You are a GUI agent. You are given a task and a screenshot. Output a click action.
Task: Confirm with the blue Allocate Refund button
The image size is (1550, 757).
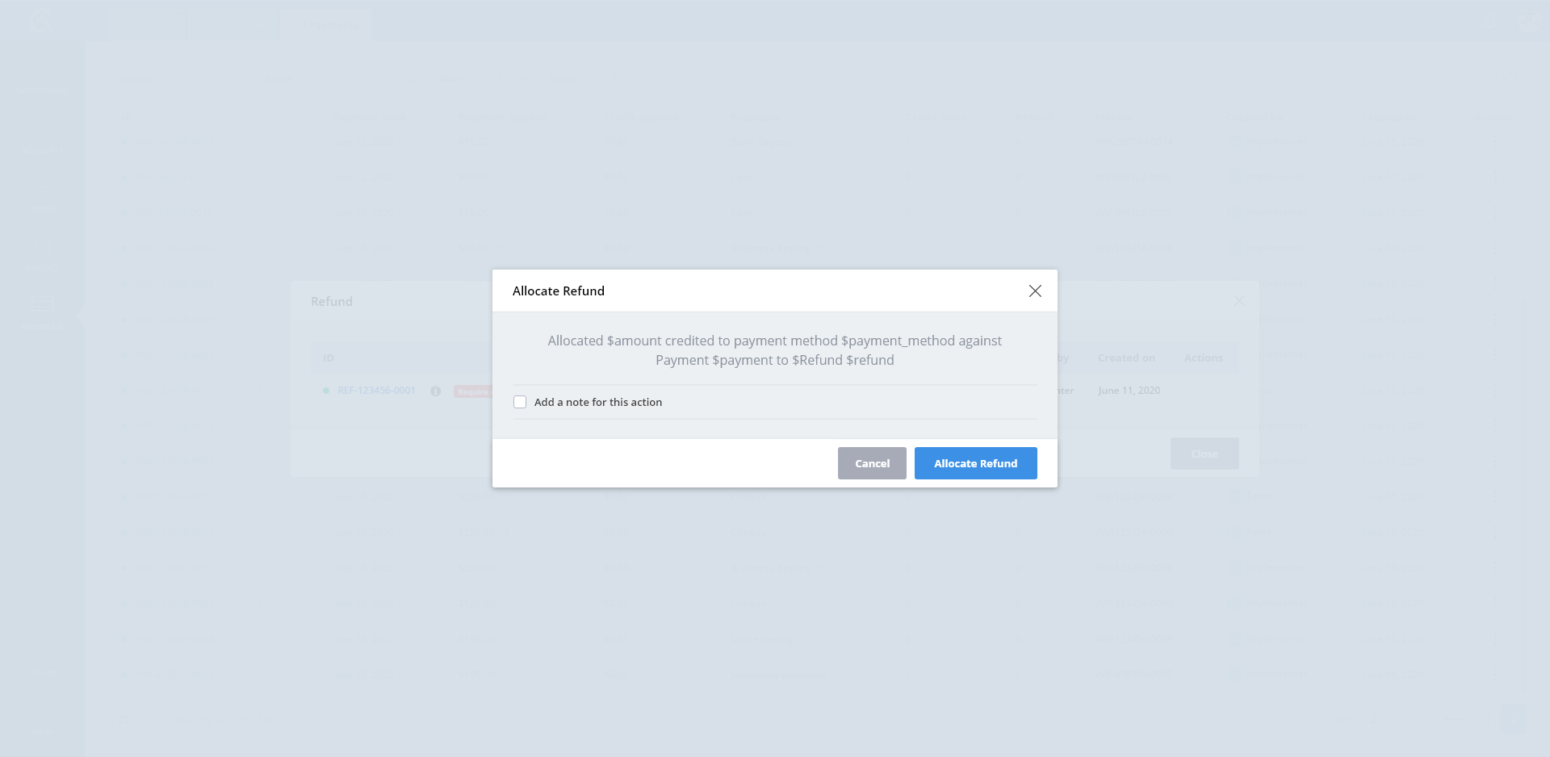975,463
